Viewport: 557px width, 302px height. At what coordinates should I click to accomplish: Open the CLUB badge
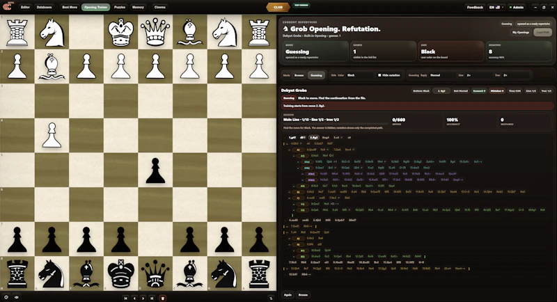278,7
